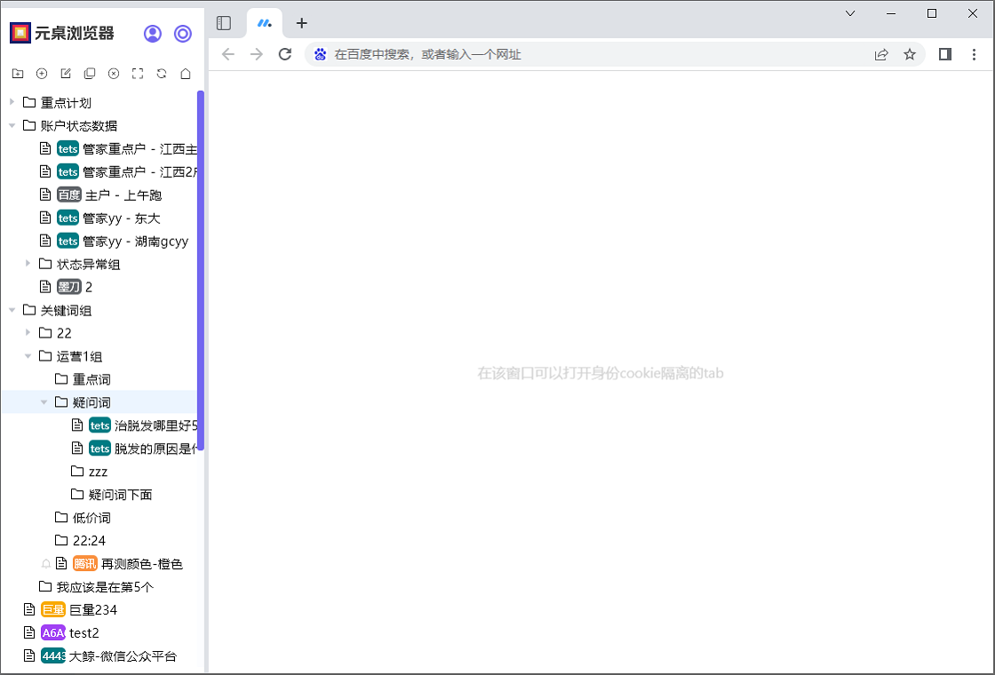This screenshot has height=675, width=995.
Task: Open a new tab with plus button
Action: click(302, 23)
